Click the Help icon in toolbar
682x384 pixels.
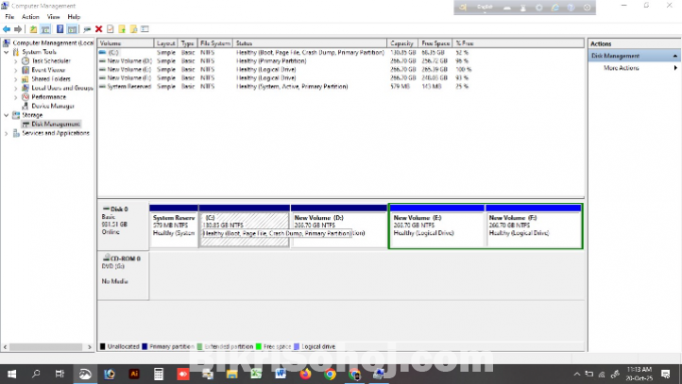pyautogui.click(x=60, y=29)
